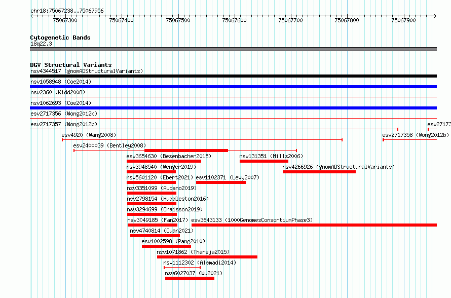Click the red bar under esv1002598

point(166,246)
